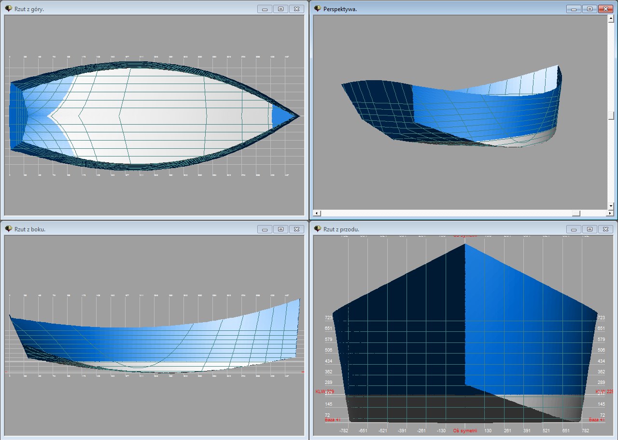
Task: Close the Perspektywa window
Action: pyautogui.click(x=605, y=9)
